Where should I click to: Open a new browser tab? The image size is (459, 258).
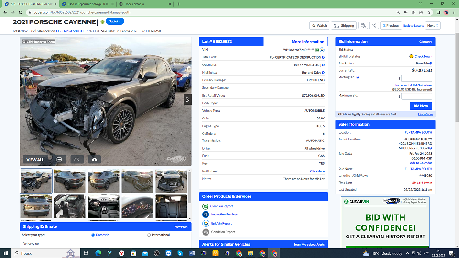(178, 4)
